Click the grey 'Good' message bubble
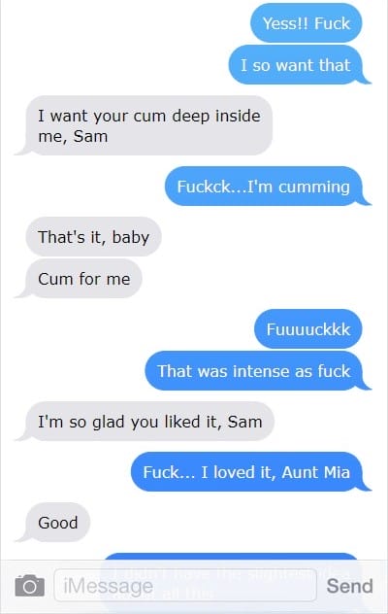388x614 pixels. (52, 522)
